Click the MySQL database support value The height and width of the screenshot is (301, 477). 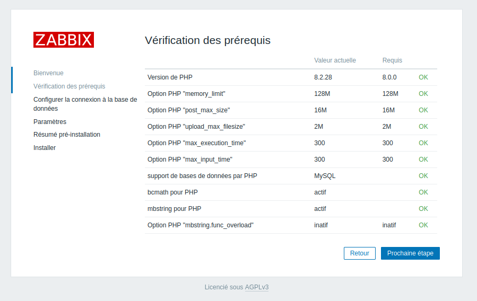(325, 176)
